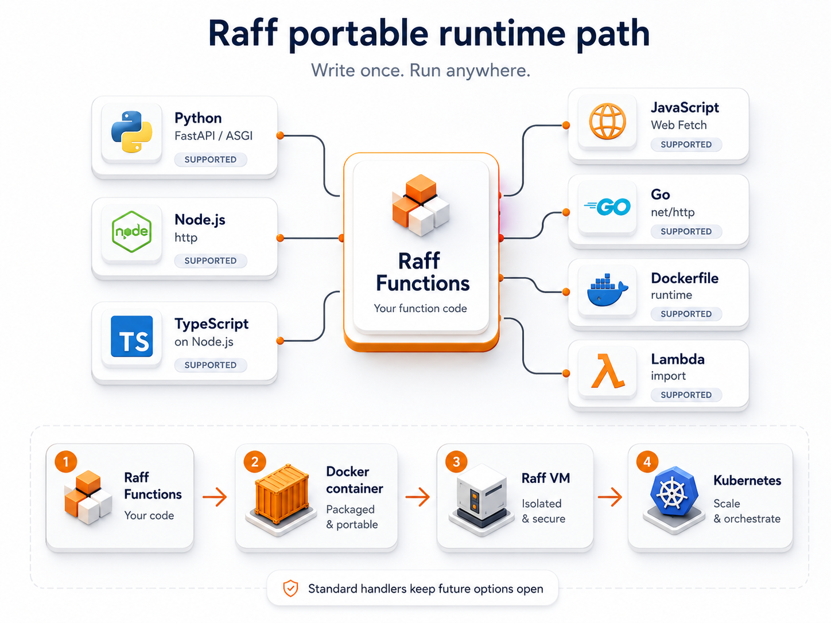This screenshot has width=831, height=623.
Task: Click the SUPPORTED badge under Dockerfile
Action: (686, 314)
